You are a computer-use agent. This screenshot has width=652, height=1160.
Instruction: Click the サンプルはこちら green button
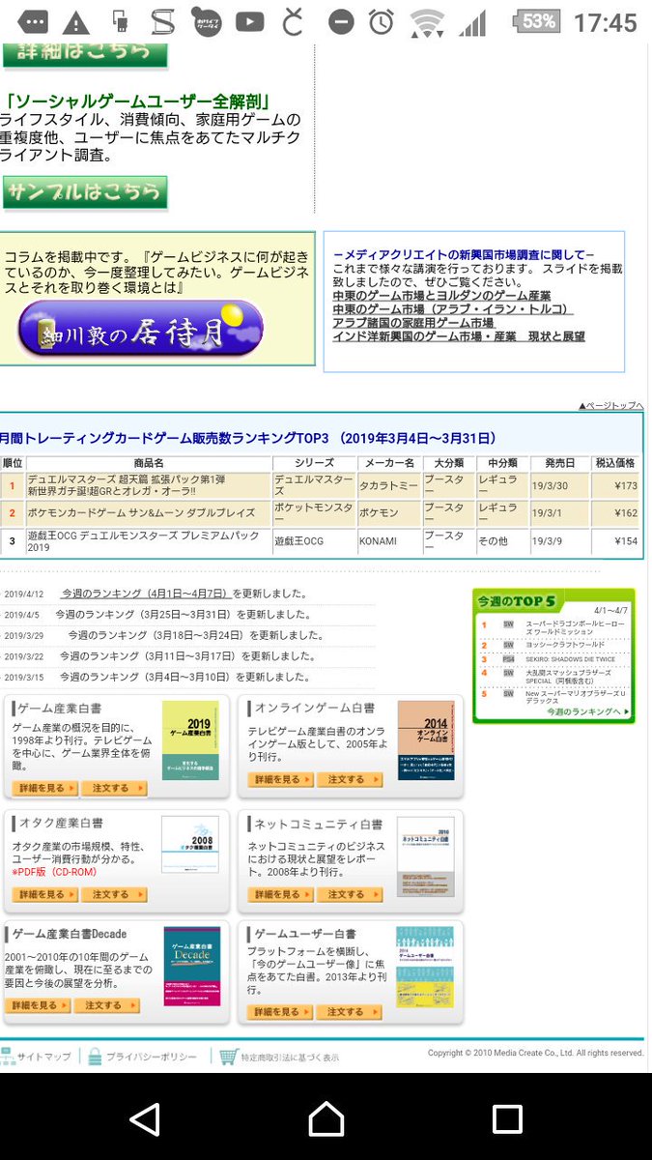84,191
